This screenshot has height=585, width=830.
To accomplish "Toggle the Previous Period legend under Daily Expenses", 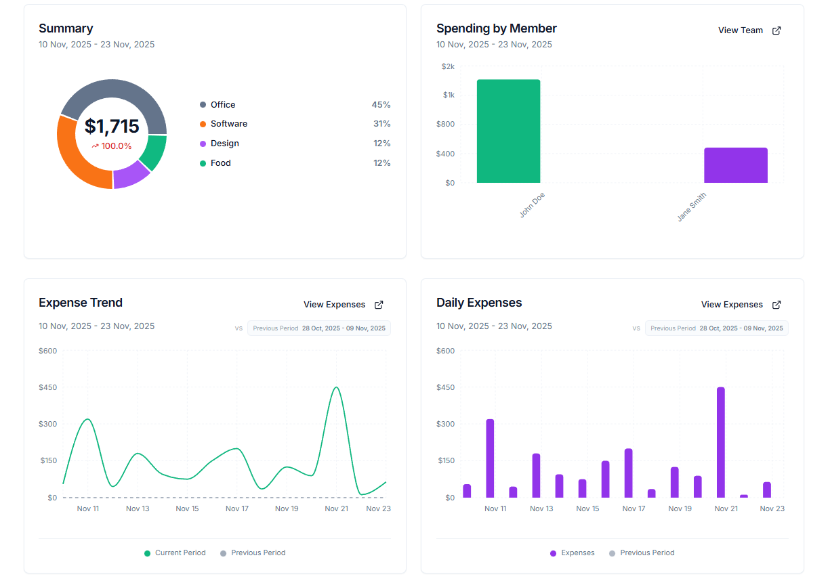I will coord(642,552).
